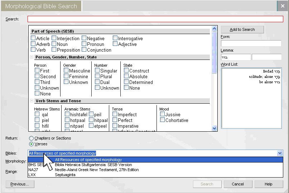The width and height of the screenshot is (289, 193).
Task: Select the Pronoun checkbox
Action: pyautogui.click(x=84, y=44)
